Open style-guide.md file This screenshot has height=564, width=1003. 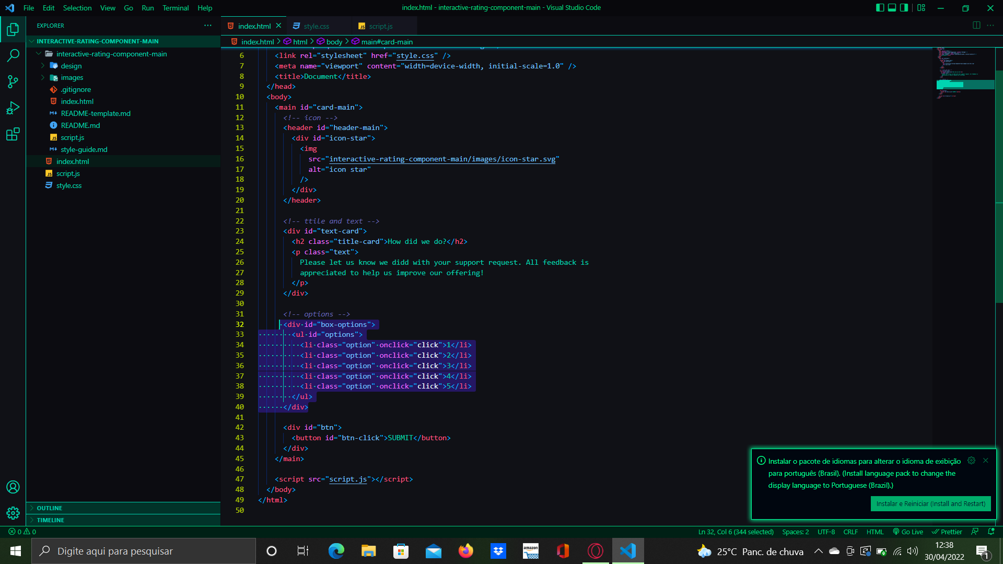(123, 149)
